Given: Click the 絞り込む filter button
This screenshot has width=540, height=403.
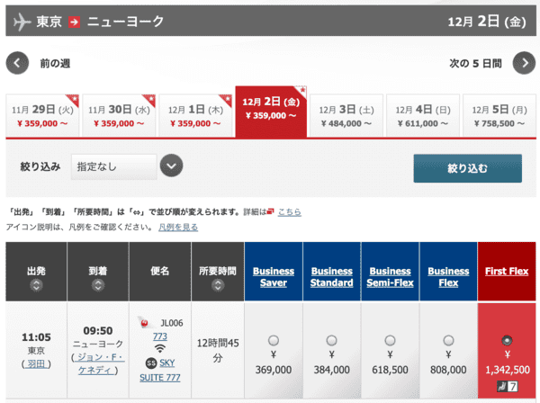Looking at the screenshot, I should pos(468,168).
